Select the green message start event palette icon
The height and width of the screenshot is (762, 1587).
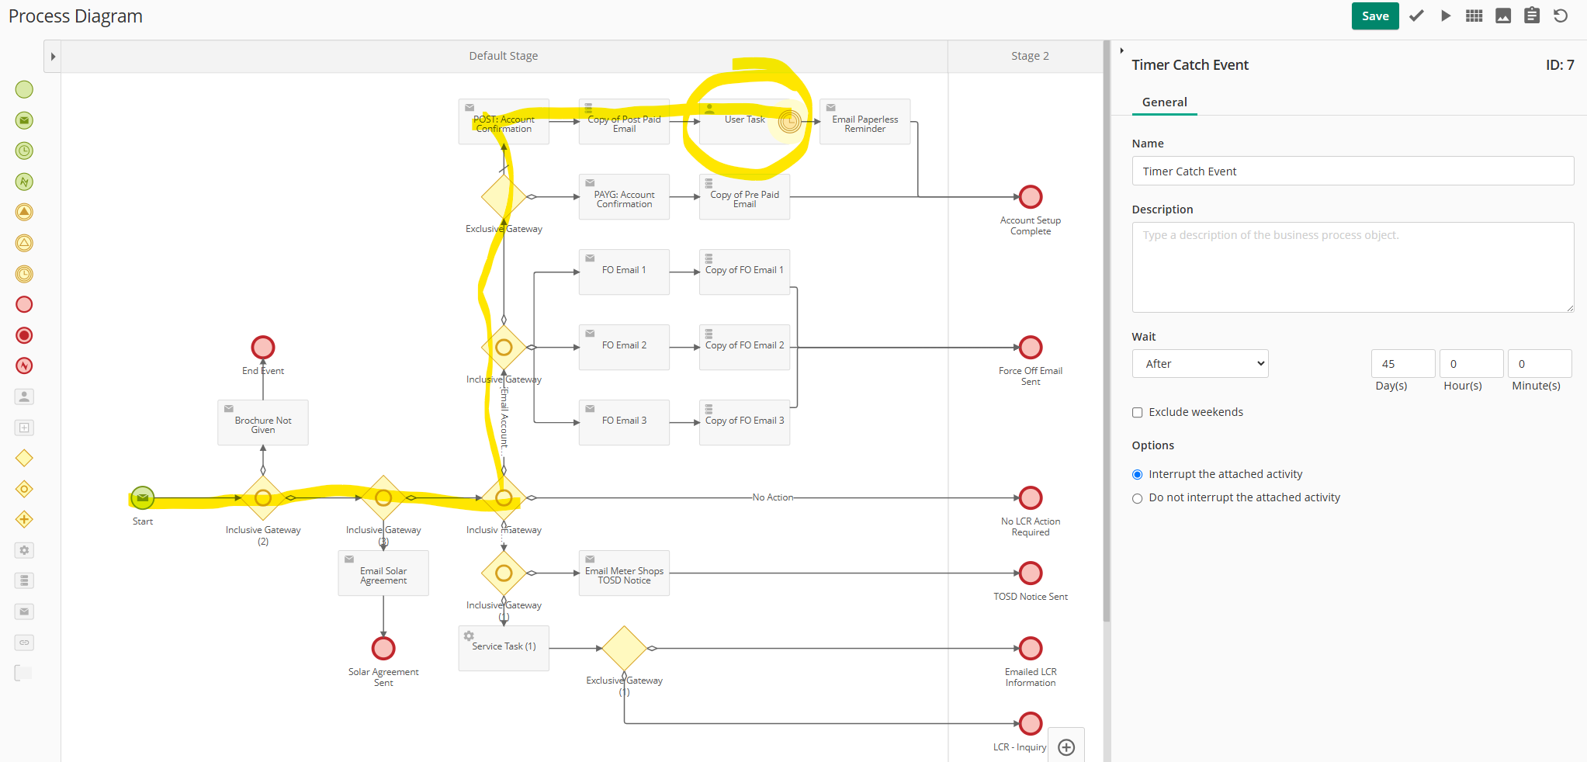pos(24,120)
